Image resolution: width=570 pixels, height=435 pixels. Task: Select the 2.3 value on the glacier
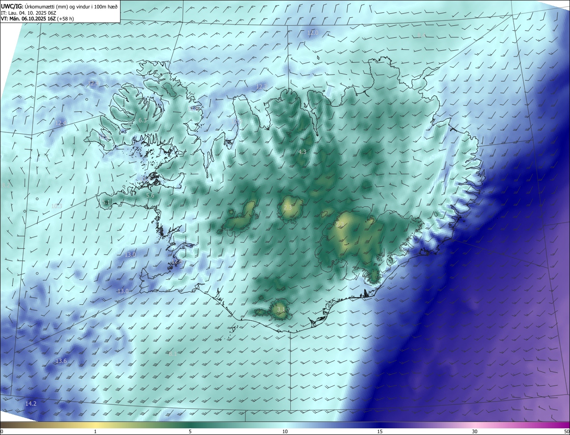[288, 207]
